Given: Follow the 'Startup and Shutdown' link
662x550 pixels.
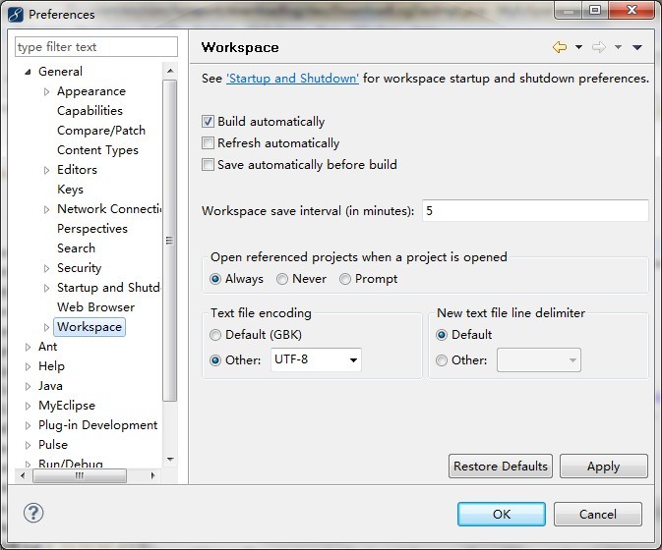Looking at the screenshot, I should [x=292, y=79].
